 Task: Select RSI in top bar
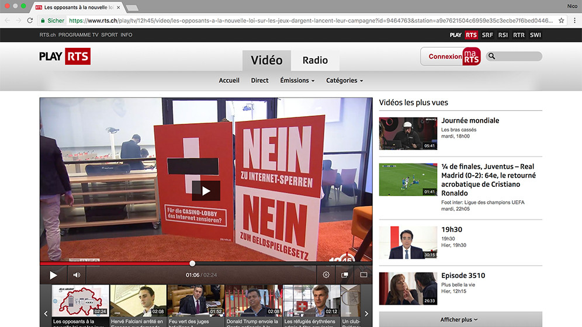coord(503,35)
